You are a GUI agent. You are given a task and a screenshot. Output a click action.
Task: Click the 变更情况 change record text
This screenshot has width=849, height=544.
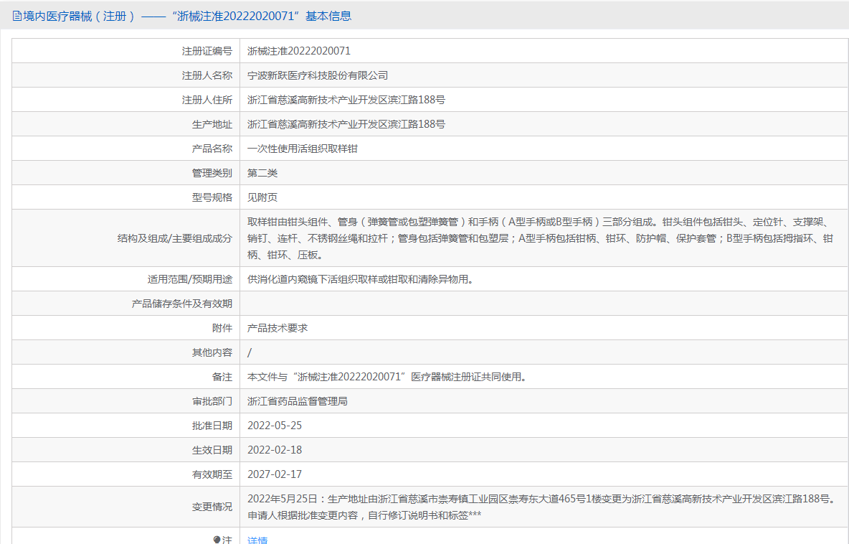tap(541, 506)
